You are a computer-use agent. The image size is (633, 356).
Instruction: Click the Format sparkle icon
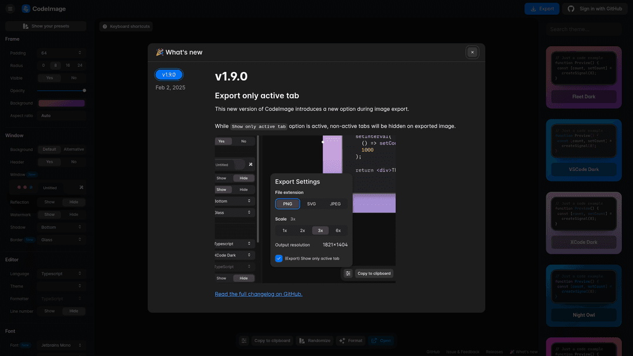point(342,341)
